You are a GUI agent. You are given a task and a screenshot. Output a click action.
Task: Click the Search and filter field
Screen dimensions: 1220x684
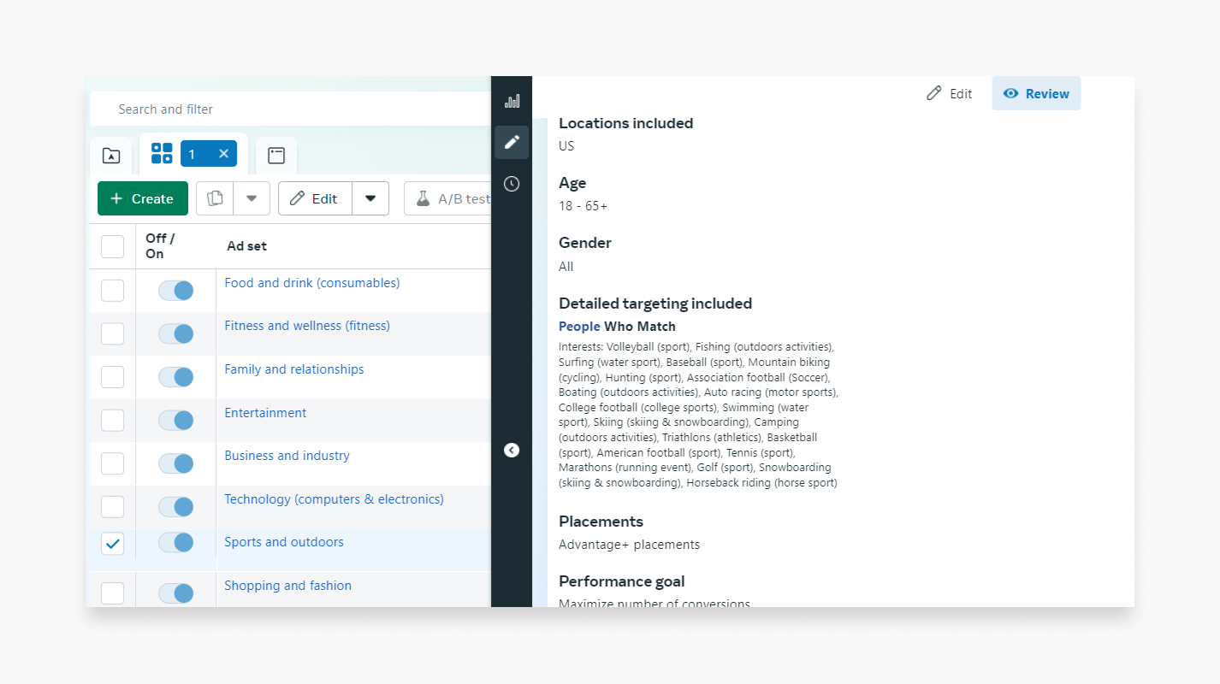point(291,109)
